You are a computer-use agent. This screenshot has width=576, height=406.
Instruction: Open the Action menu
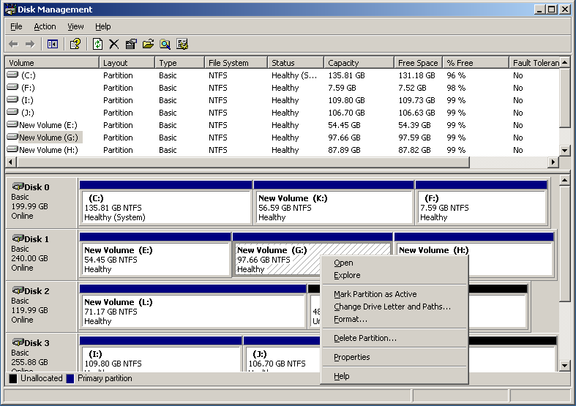(x=45, y=26)
